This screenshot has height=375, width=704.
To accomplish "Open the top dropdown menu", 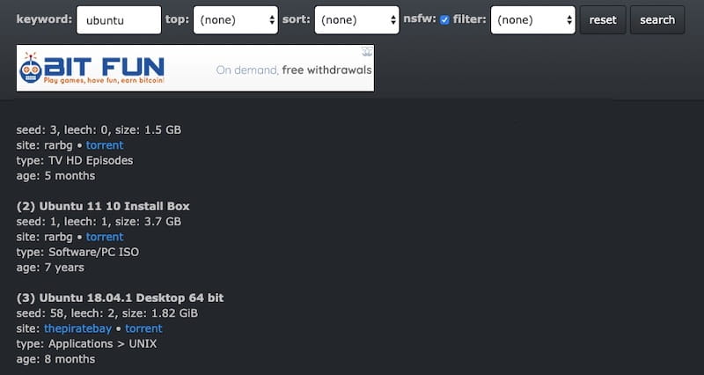I will [x=236, y=19].
